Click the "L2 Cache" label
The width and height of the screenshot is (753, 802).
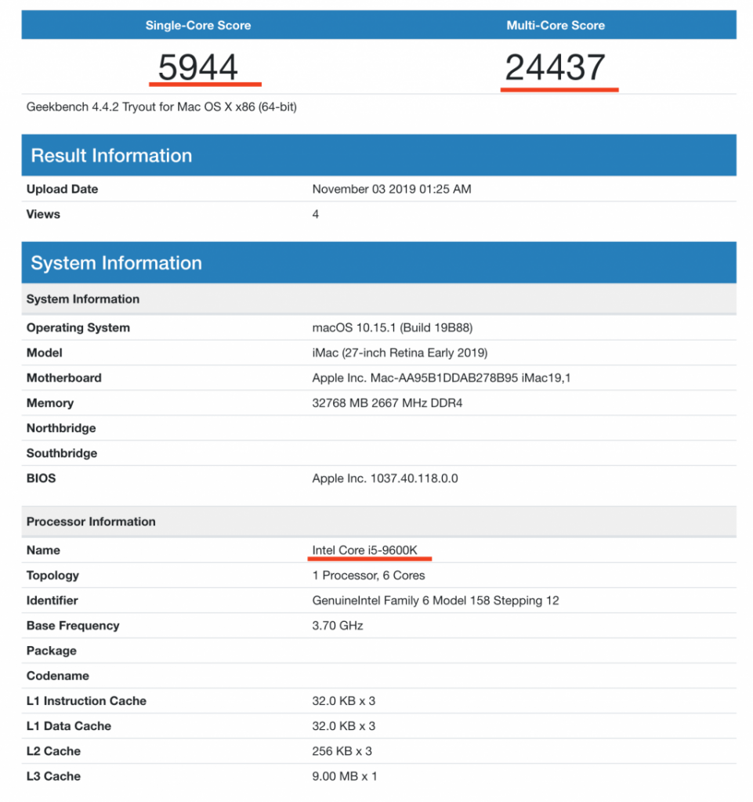click(x=54, y=751)
